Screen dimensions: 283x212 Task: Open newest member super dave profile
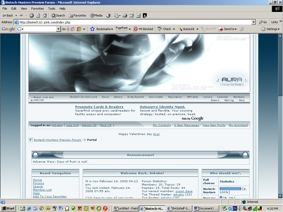tap(184, 191)
